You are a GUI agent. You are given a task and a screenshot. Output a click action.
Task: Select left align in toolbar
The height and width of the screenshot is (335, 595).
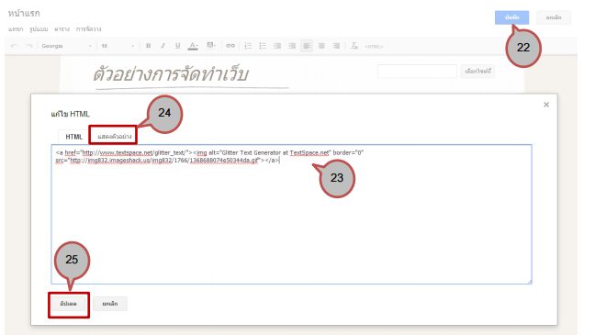307,46
